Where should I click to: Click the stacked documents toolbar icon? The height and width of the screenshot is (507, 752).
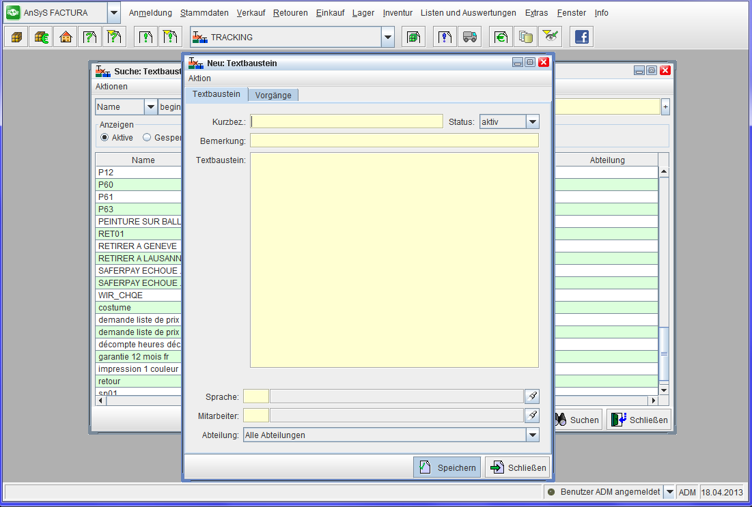point(525,38)
